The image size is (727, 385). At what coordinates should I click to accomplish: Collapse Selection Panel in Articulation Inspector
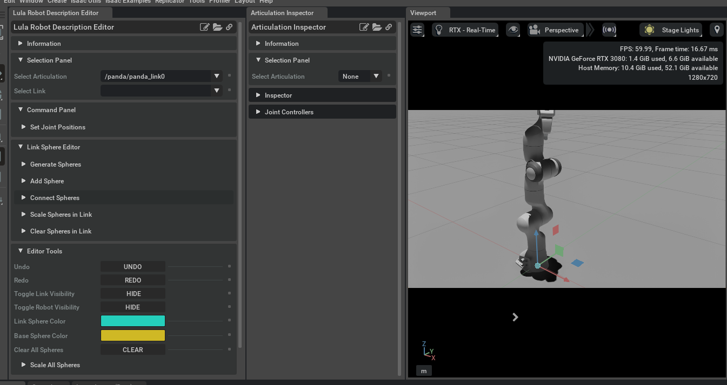[322, 60]
